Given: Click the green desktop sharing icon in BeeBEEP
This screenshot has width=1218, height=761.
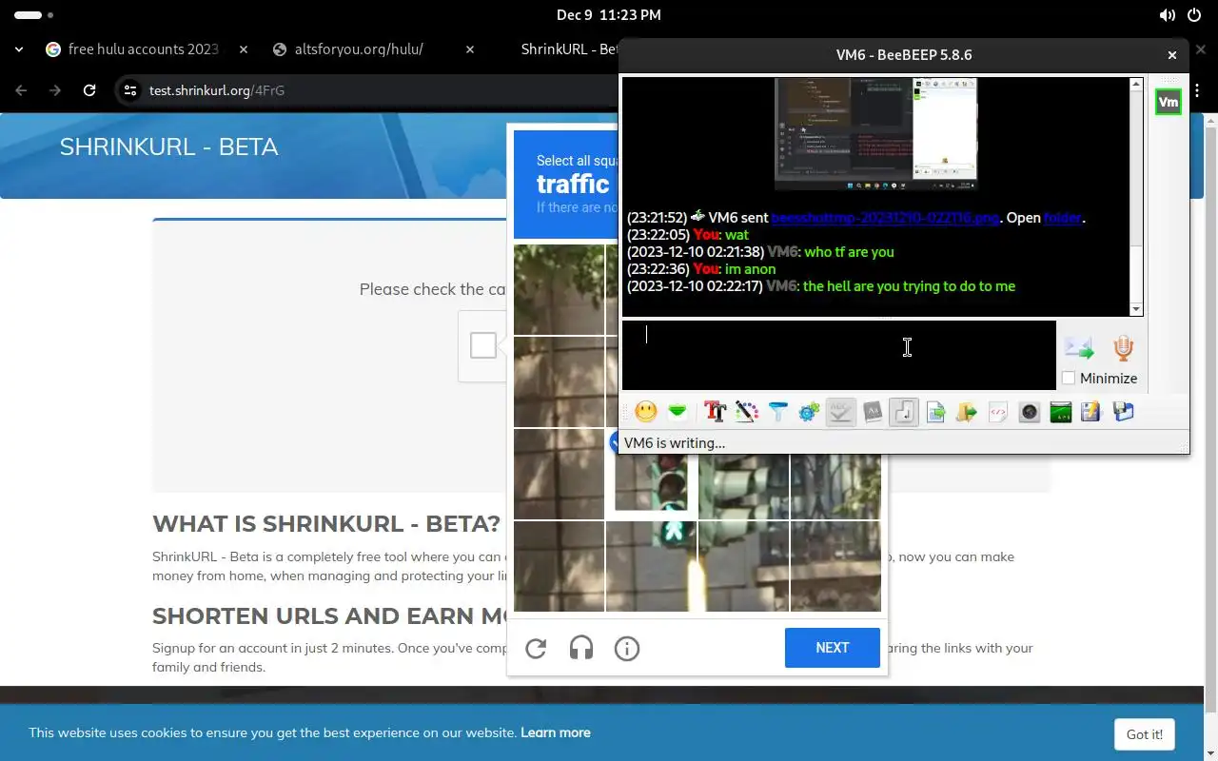Looking at the screenshot, I should (1061, 411).
